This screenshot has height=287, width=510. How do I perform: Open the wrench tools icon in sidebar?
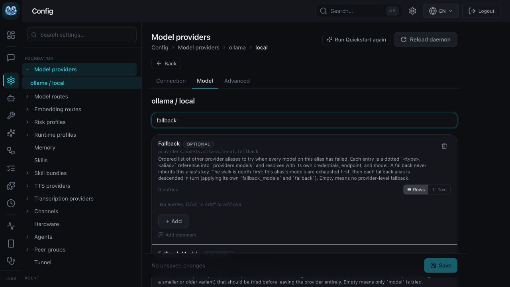click(x=11, y=116)
